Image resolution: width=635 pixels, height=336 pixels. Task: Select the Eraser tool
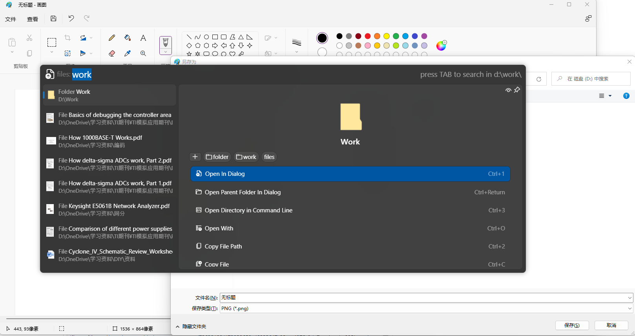(x=112, y=53)
